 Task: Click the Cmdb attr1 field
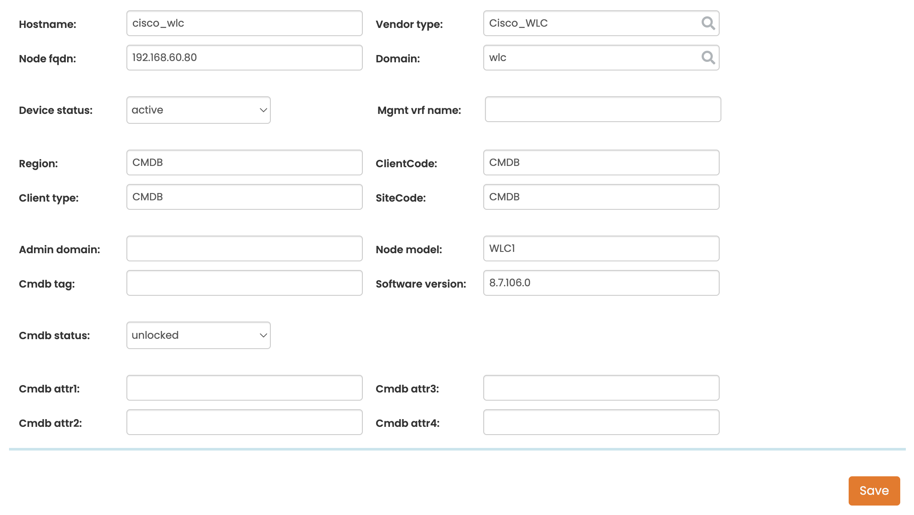pos(244,388)
